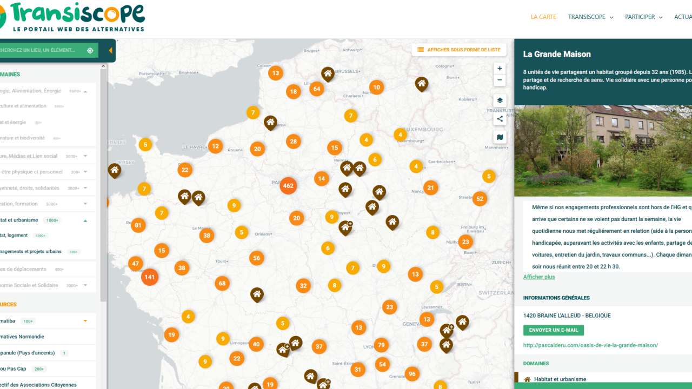Open the TRANSISCOPE navigation menu

[x=590, y=17]
